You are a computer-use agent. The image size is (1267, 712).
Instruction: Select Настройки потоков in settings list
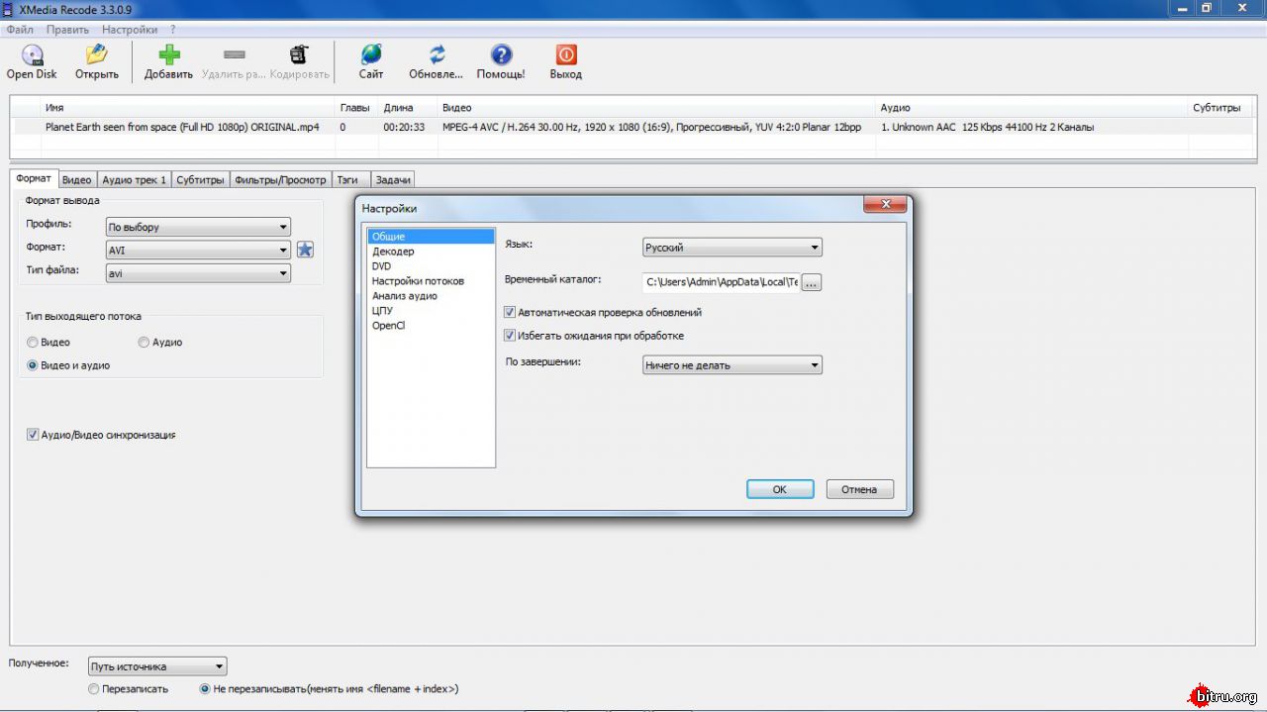coord(431,281)
